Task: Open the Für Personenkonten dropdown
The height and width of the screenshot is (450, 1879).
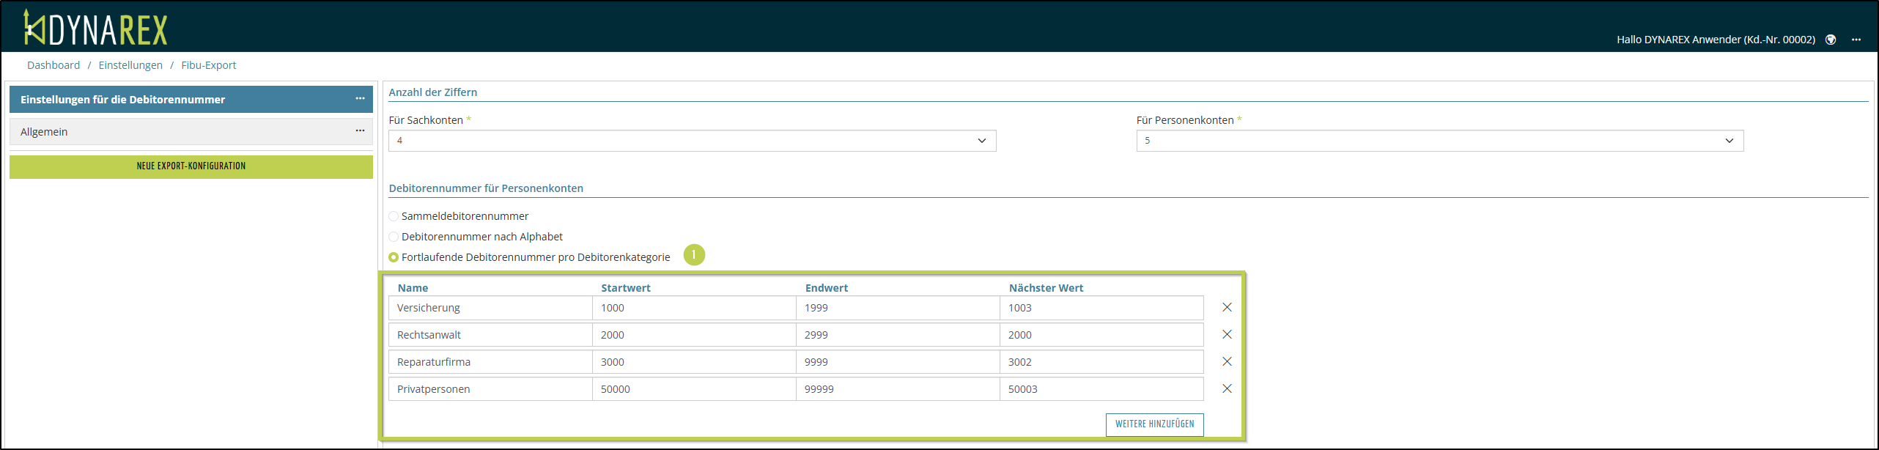Action: point(1439,141)
